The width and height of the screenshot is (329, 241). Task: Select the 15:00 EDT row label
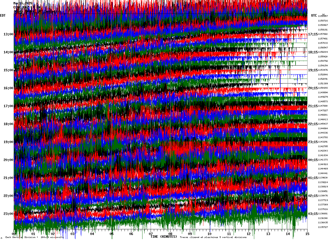8,70
